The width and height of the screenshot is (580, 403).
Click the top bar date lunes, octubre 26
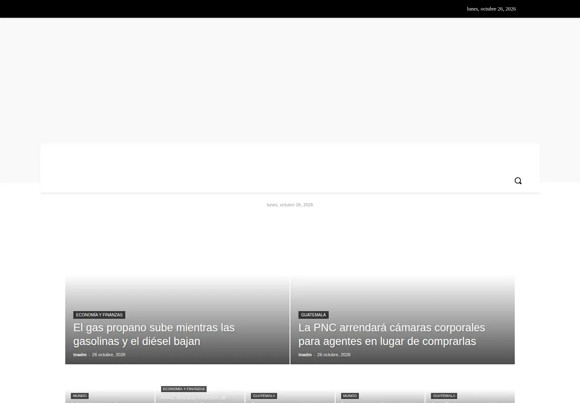click(x=491, y=9)
